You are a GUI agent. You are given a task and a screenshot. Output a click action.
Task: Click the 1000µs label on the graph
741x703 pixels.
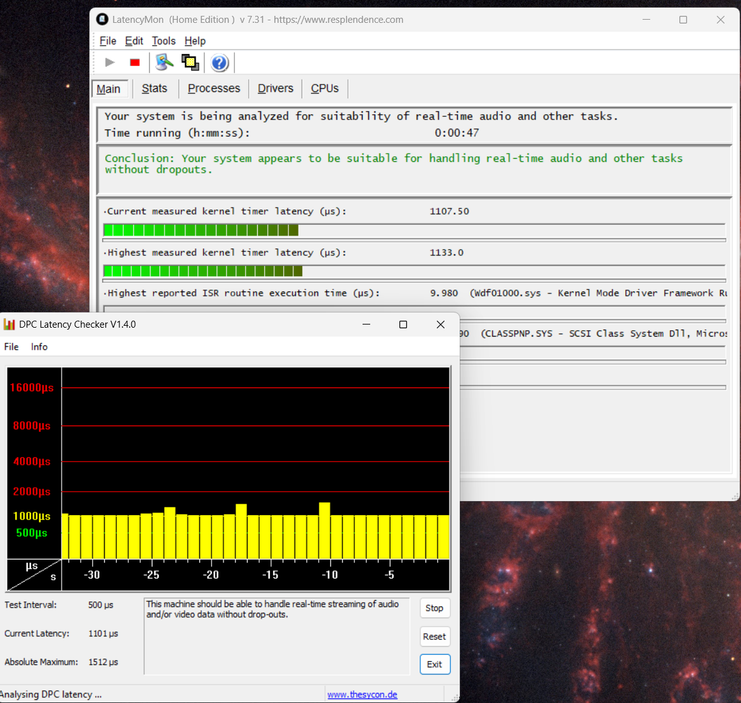coord(32,516)
